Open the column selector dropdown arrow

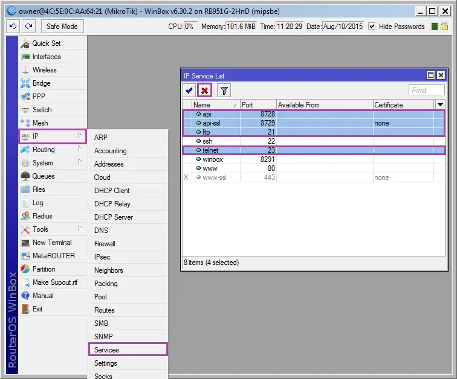[x=440, y=105]
